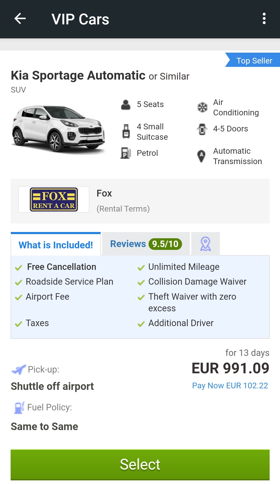The width and height of the screenshot is (280, 484).
Task: Tap the Free Cancellation item
Action: pos(61,267)
